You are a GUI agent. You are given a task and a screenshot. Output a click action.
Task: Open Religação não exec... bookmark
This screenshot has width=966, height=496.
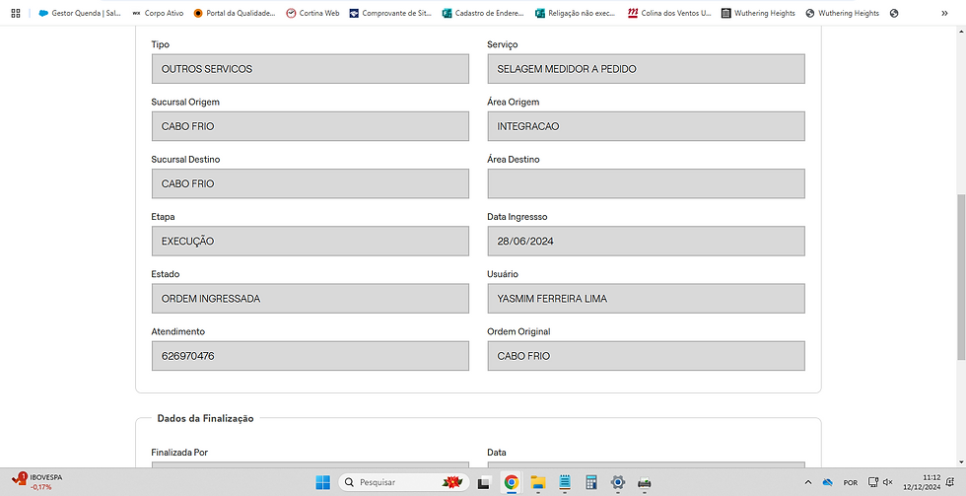tap(576, 13)
